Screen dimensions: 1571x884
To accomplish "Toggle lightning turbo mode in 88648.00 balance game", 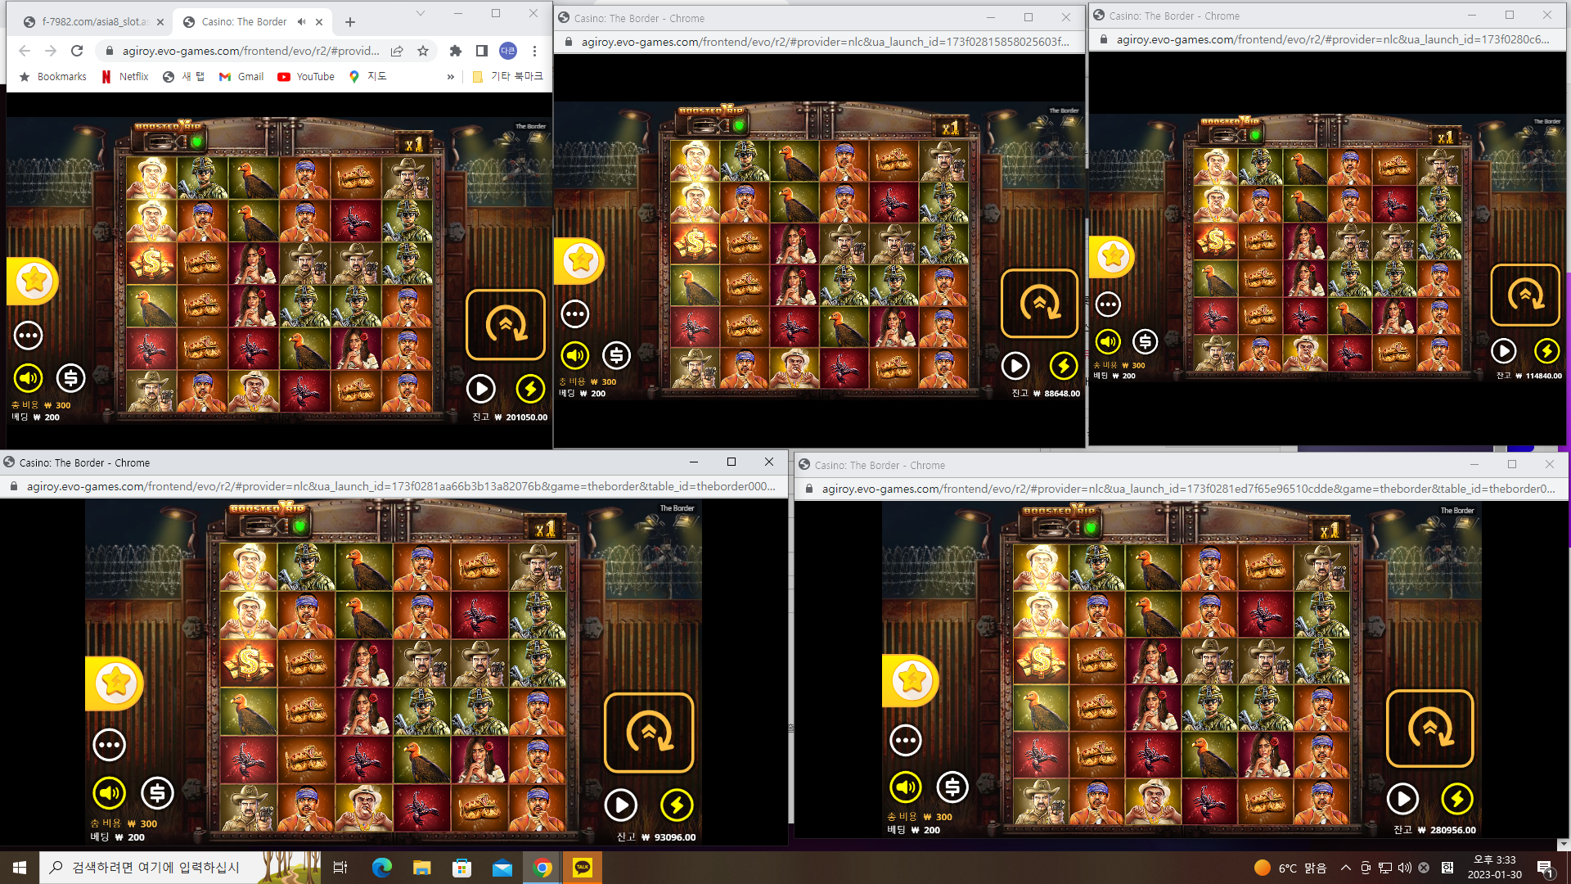I will point(1064,366).
